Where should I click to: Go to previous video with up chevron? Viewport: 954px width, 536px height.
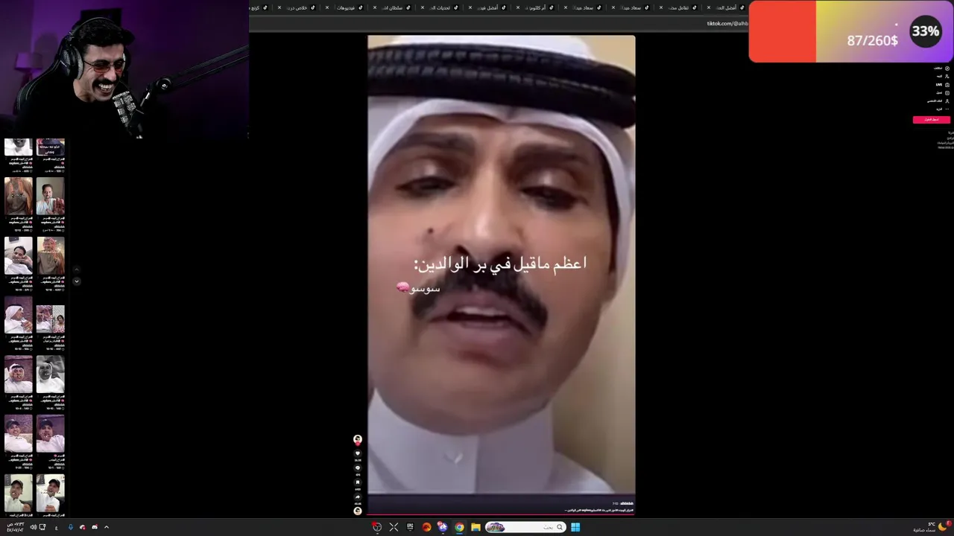point(76,270)
